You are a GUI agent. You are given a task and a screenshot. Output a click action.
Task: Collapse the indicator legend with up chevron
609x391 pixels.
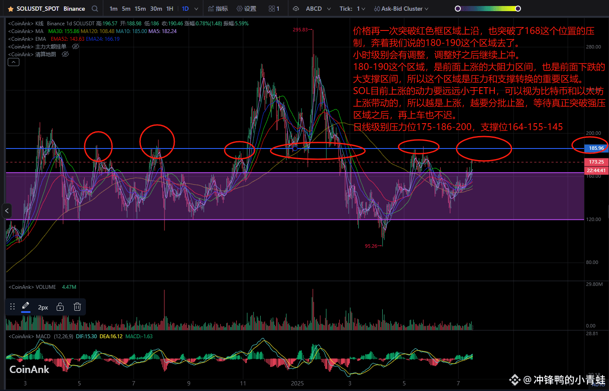[x=13, y=62]
